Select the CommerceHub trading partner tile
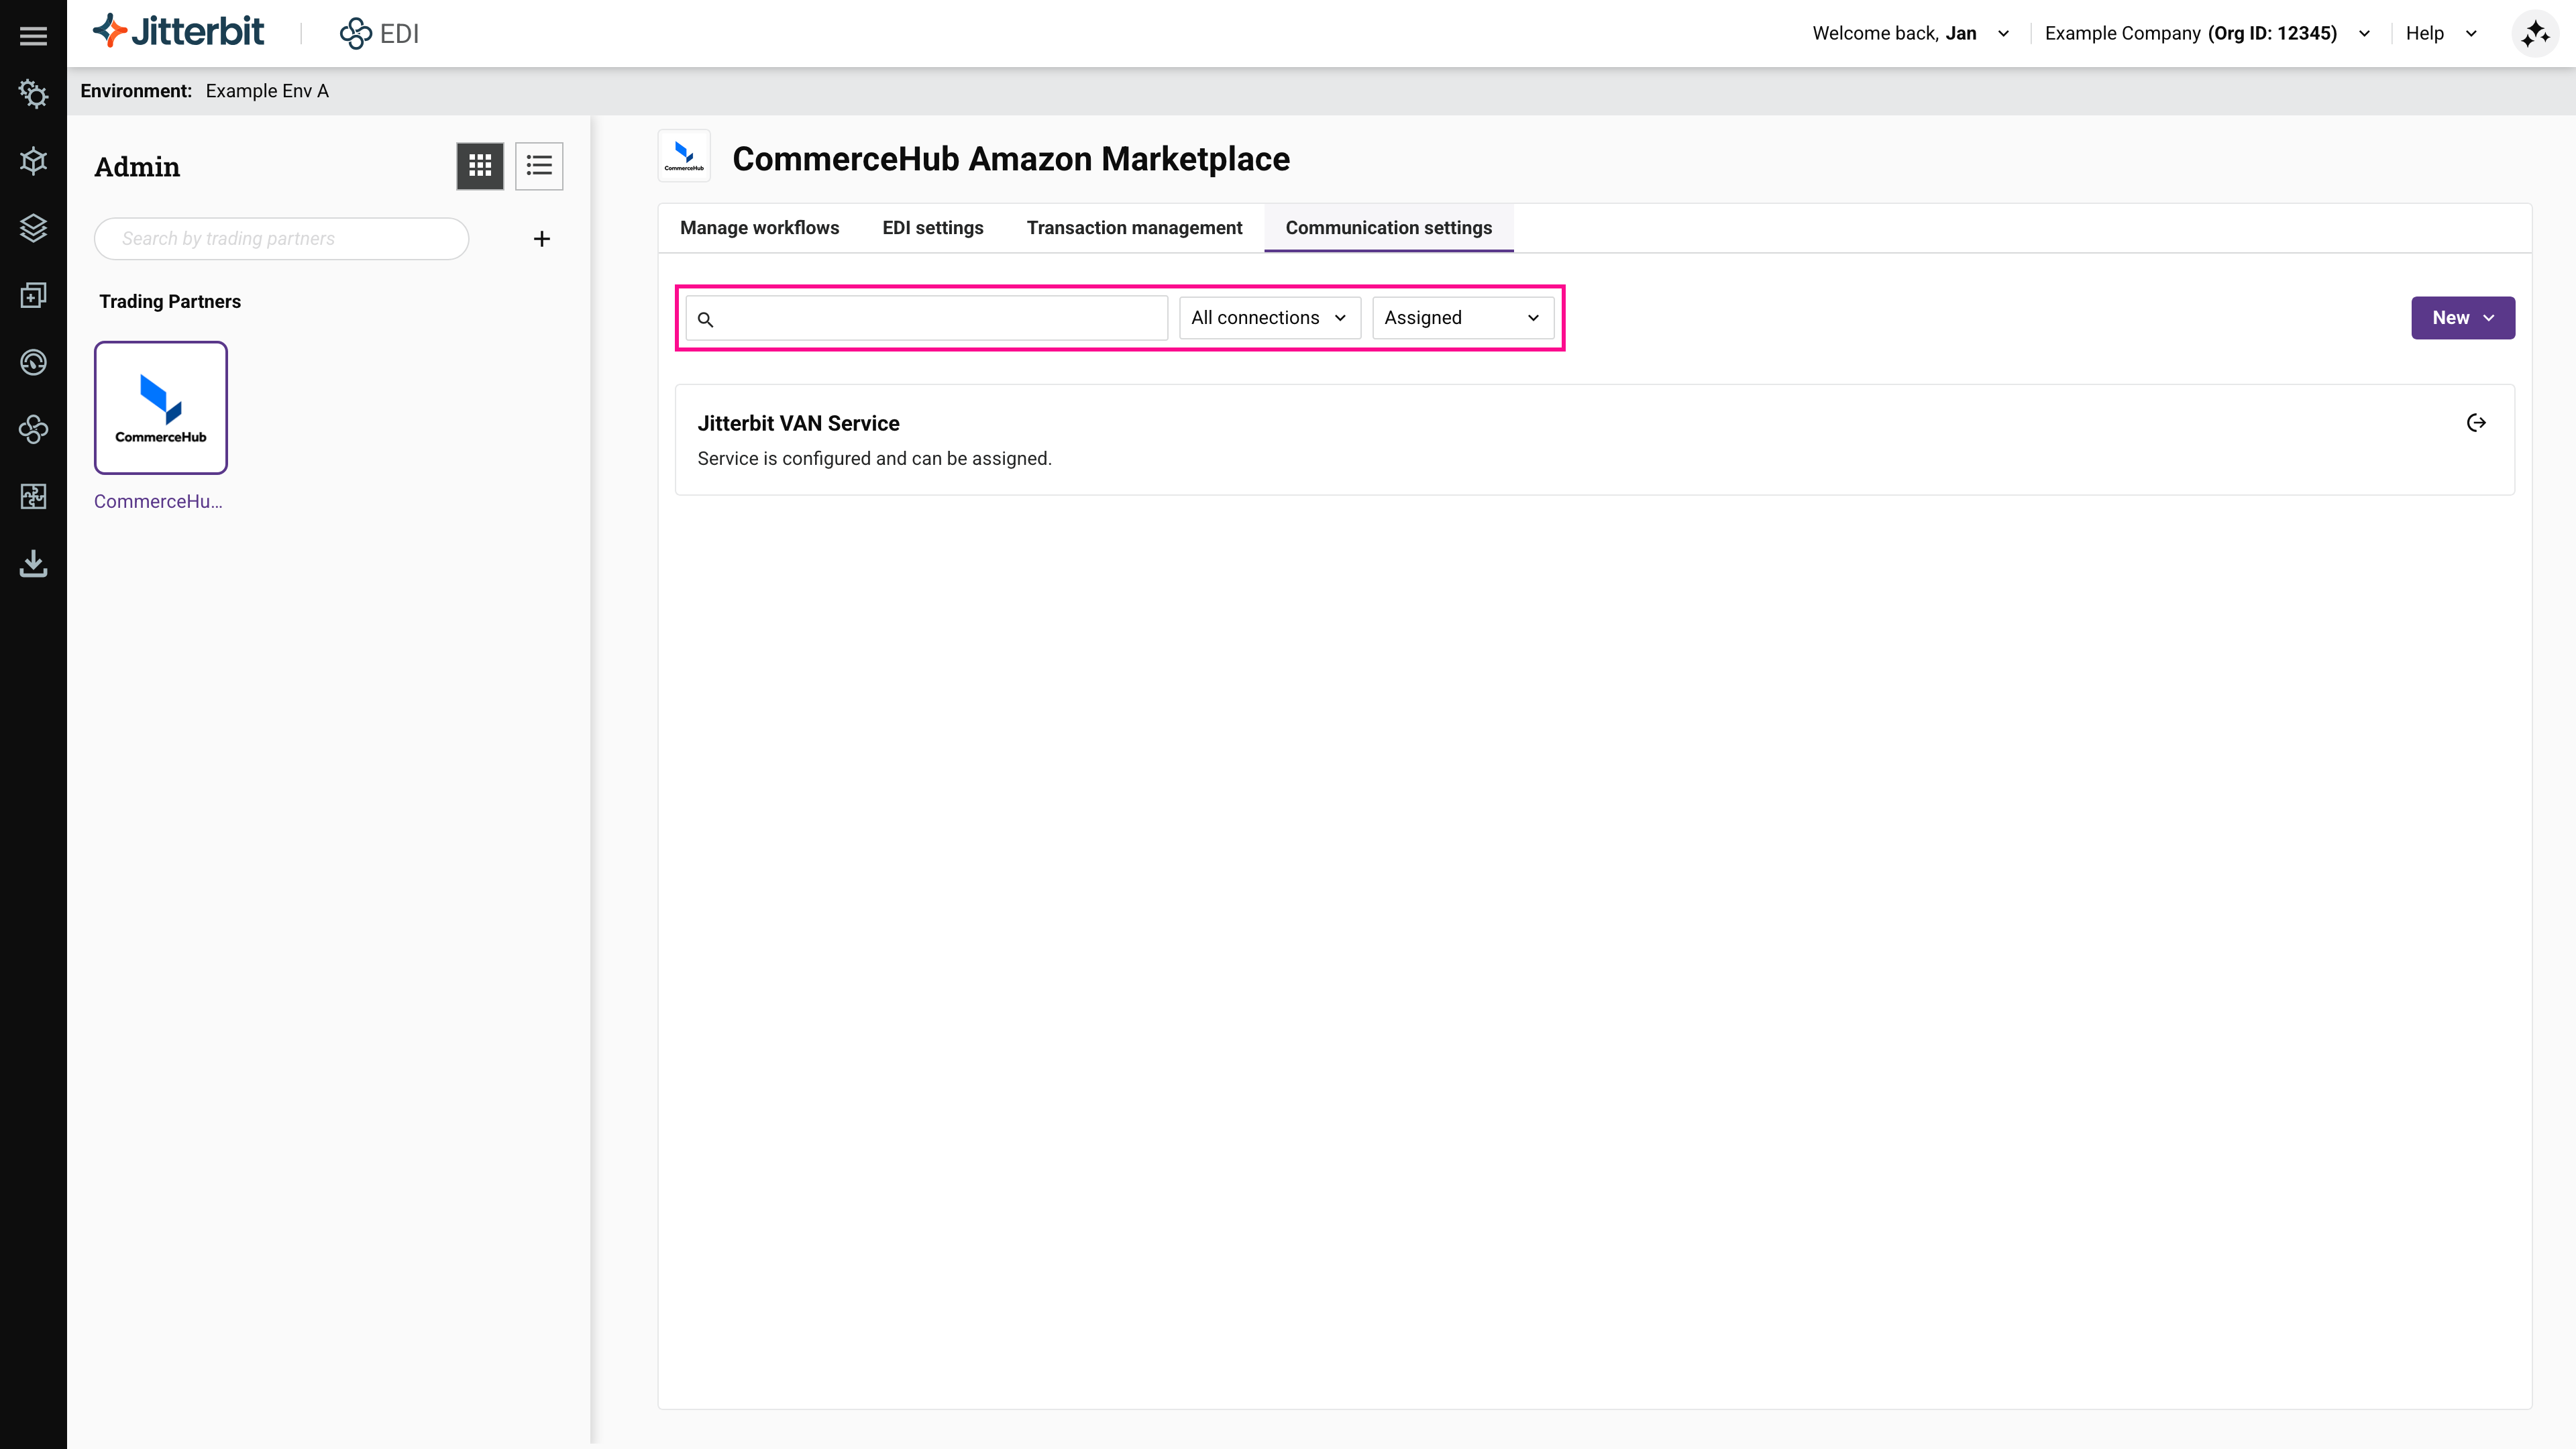The height and width of the screenshot is (1449, 2576). (161, 408)
